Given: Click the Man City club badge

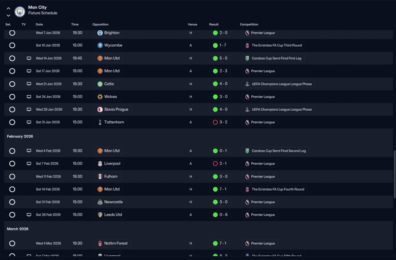Looking at the screenshot, I should pos(20,12).
